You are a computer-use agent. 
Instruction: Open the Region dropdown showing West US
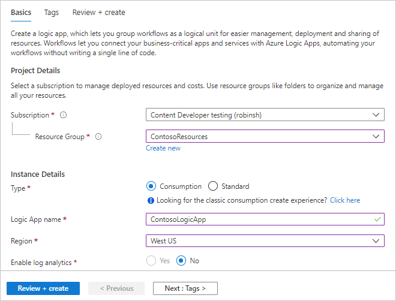click(x=265, y=241)
